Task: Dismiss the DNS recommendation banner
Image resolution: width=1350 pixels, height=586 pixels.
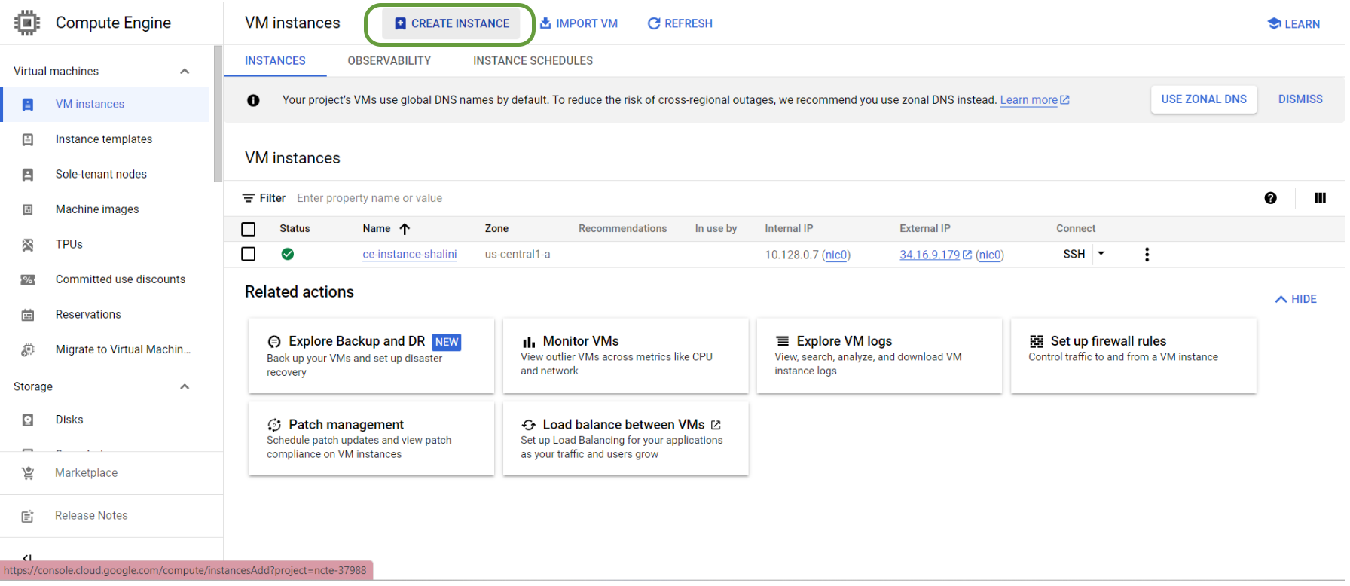Action: [1300, 99]
